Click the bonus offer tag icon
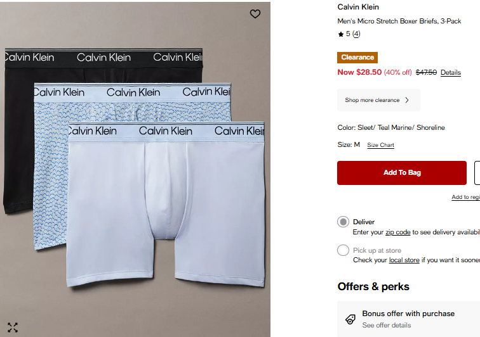This screenshot has height=337, width=480. coord(350,319)
